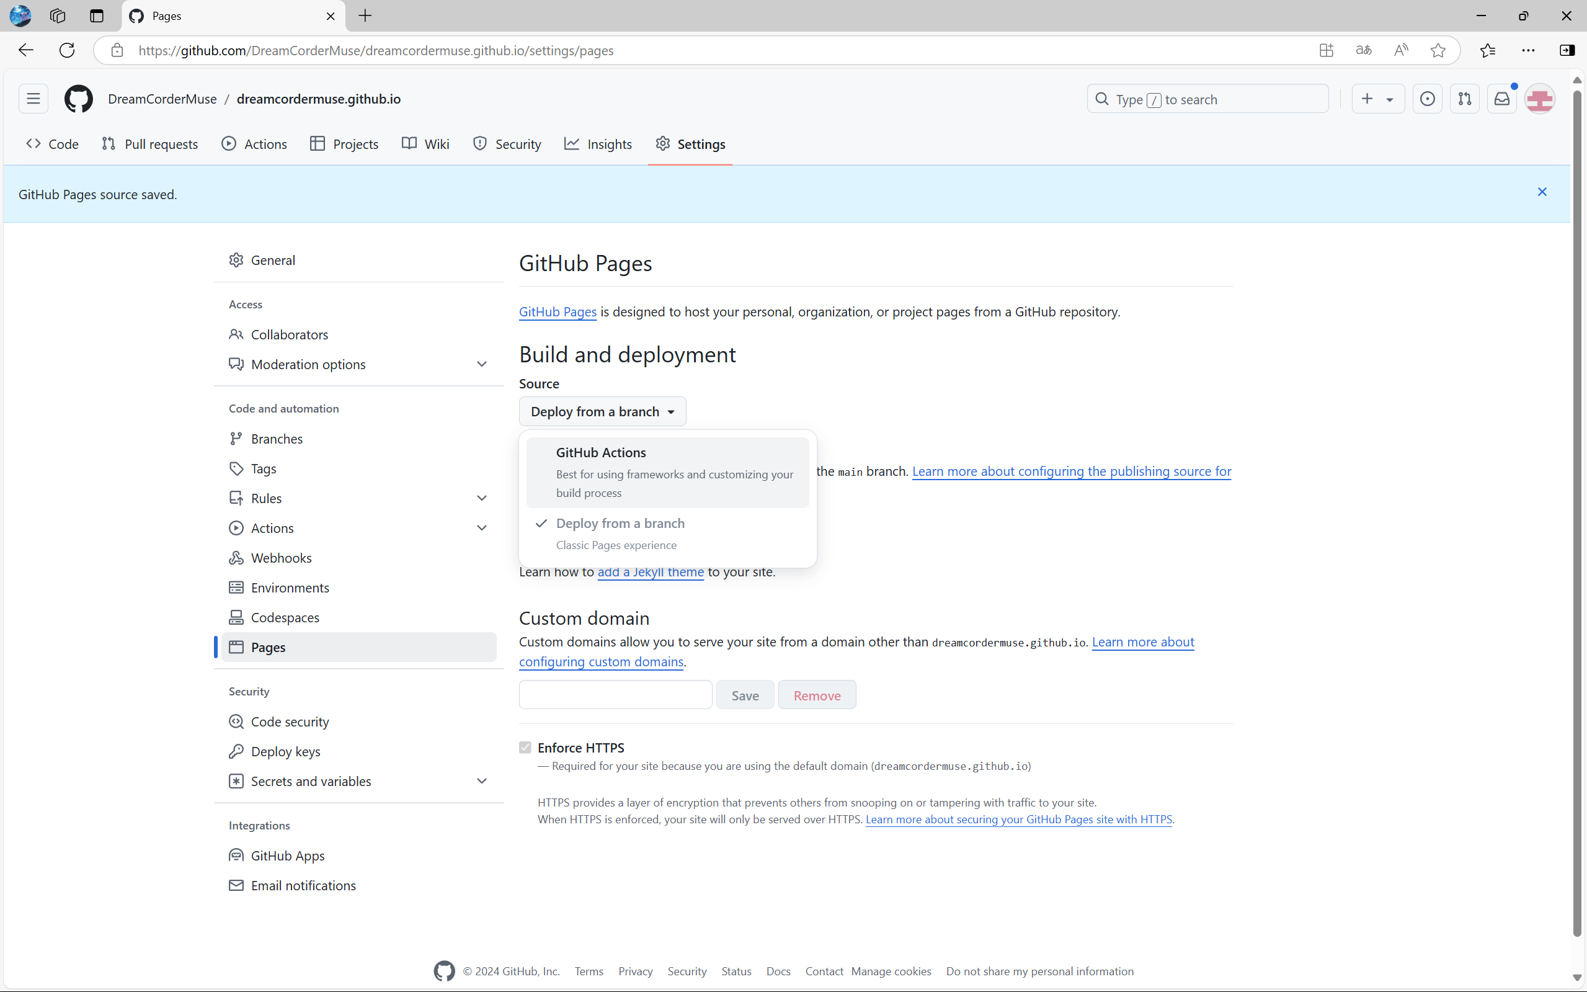
Task: Open Webhooks in the sidebar
Action: click(x=358, y=558)
